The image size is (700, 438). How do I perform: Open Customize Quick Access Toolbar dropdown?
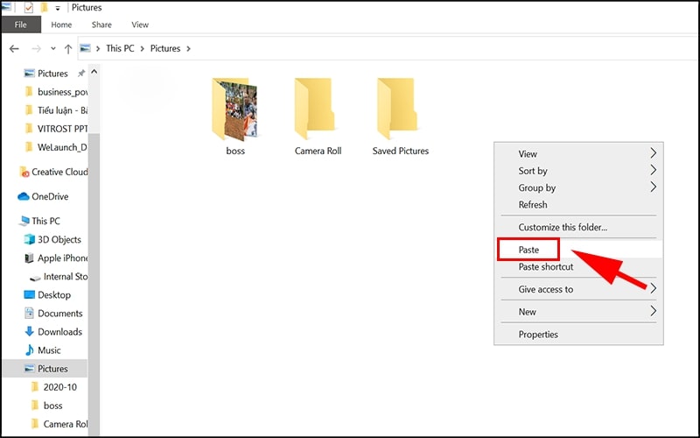click(57, 8)
